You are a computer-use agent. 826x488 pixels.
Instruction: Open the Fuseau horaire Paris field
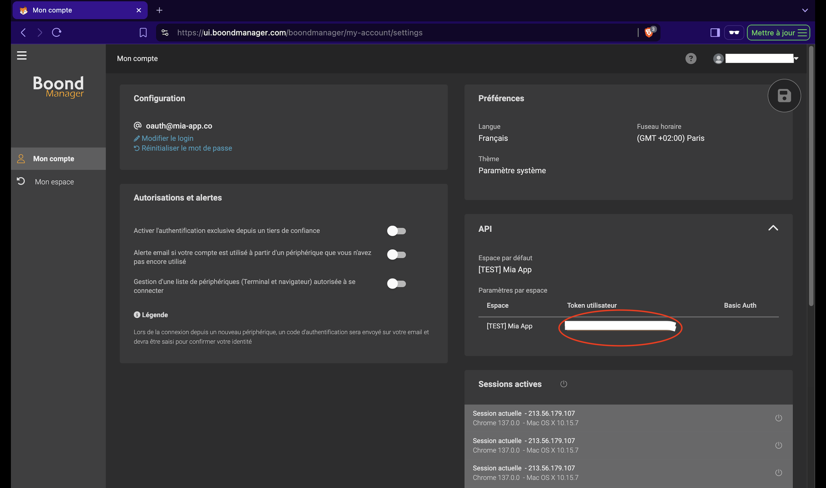point(670,138)
